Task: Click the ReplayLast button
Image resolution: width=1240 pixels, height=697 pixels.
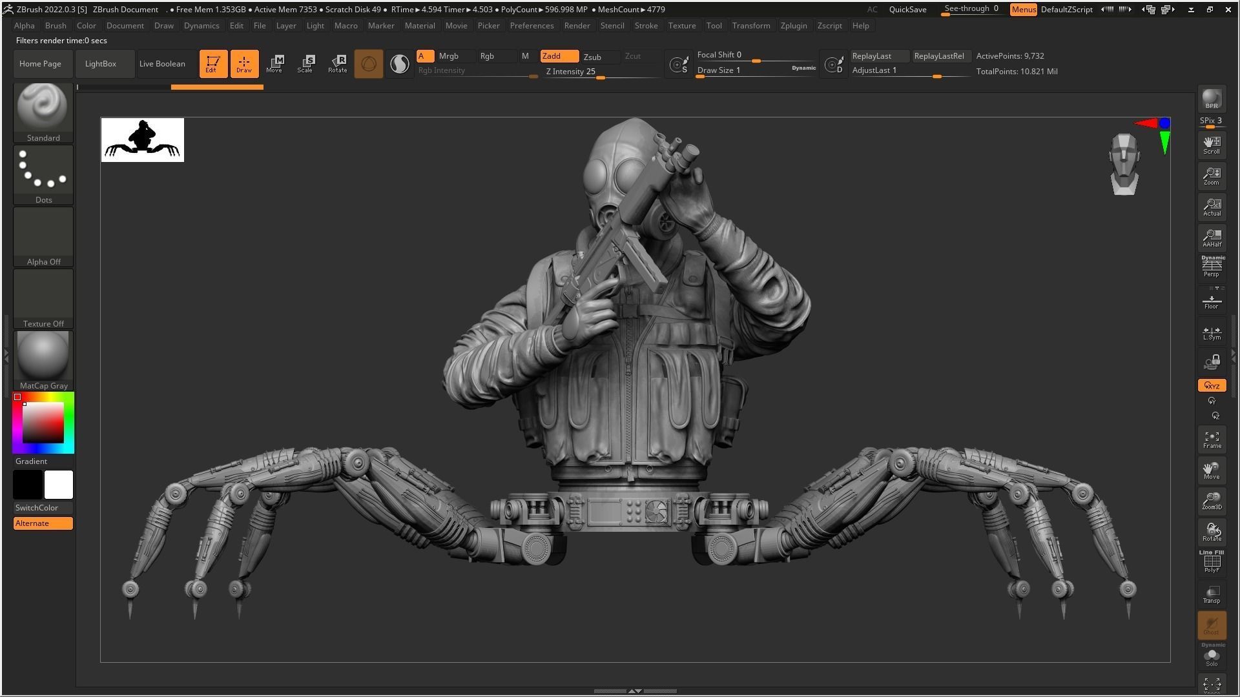Action: (880, 56)
